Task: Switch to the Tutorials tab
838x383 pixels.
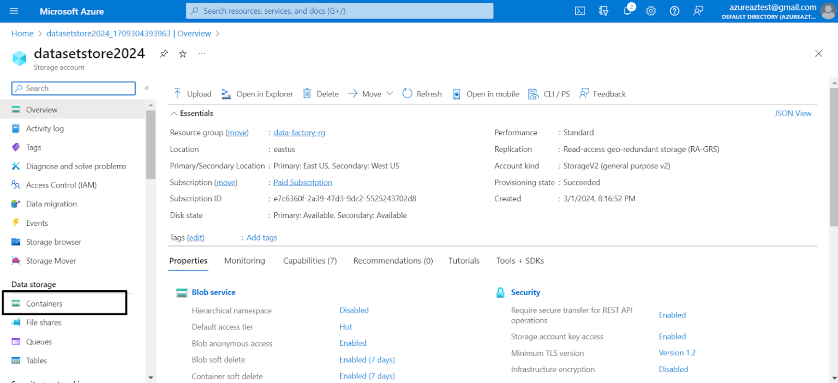Action: click(x=464, y=261)
